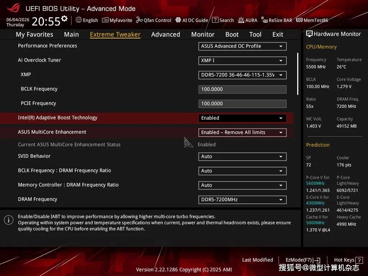Click the settings list vertical scrollbar

pos(298,74)
